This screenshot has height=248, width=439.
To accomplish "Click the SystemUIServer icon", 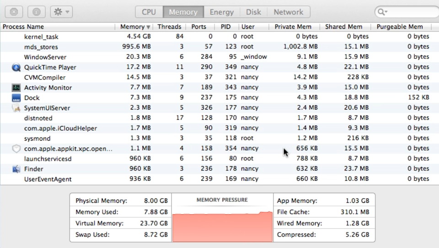I will pos(16,108).
